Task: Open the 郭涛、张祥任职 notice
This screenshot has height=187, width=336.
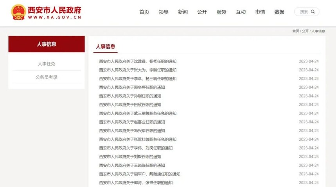Action: (x=136, y=183)
